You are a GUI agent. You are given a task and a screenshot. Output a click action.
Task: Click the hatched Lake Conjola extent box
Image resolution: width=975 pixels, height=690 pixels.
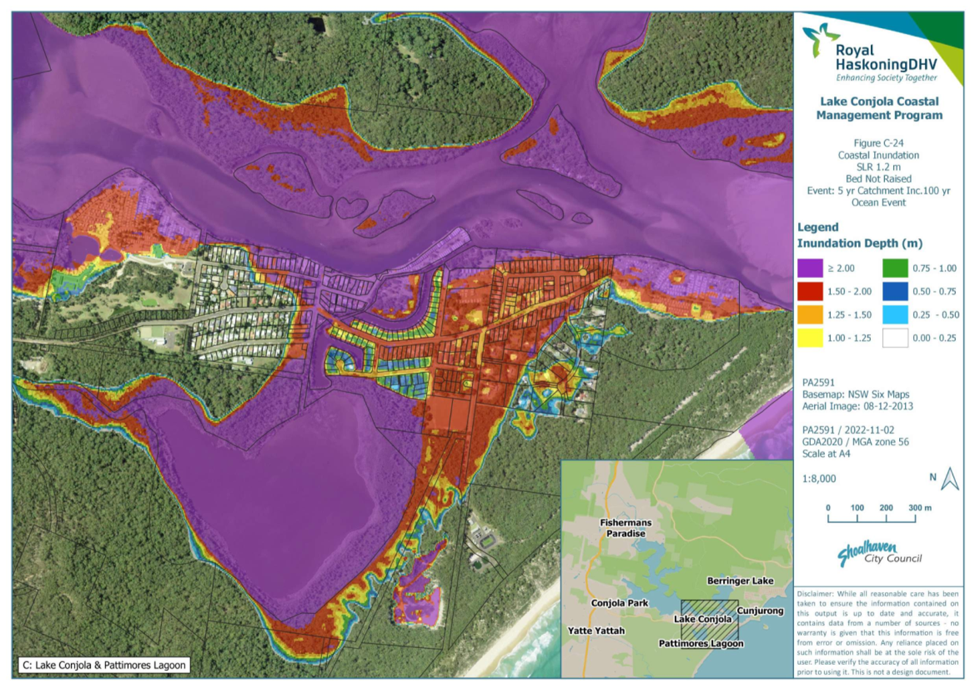(709, 620)
